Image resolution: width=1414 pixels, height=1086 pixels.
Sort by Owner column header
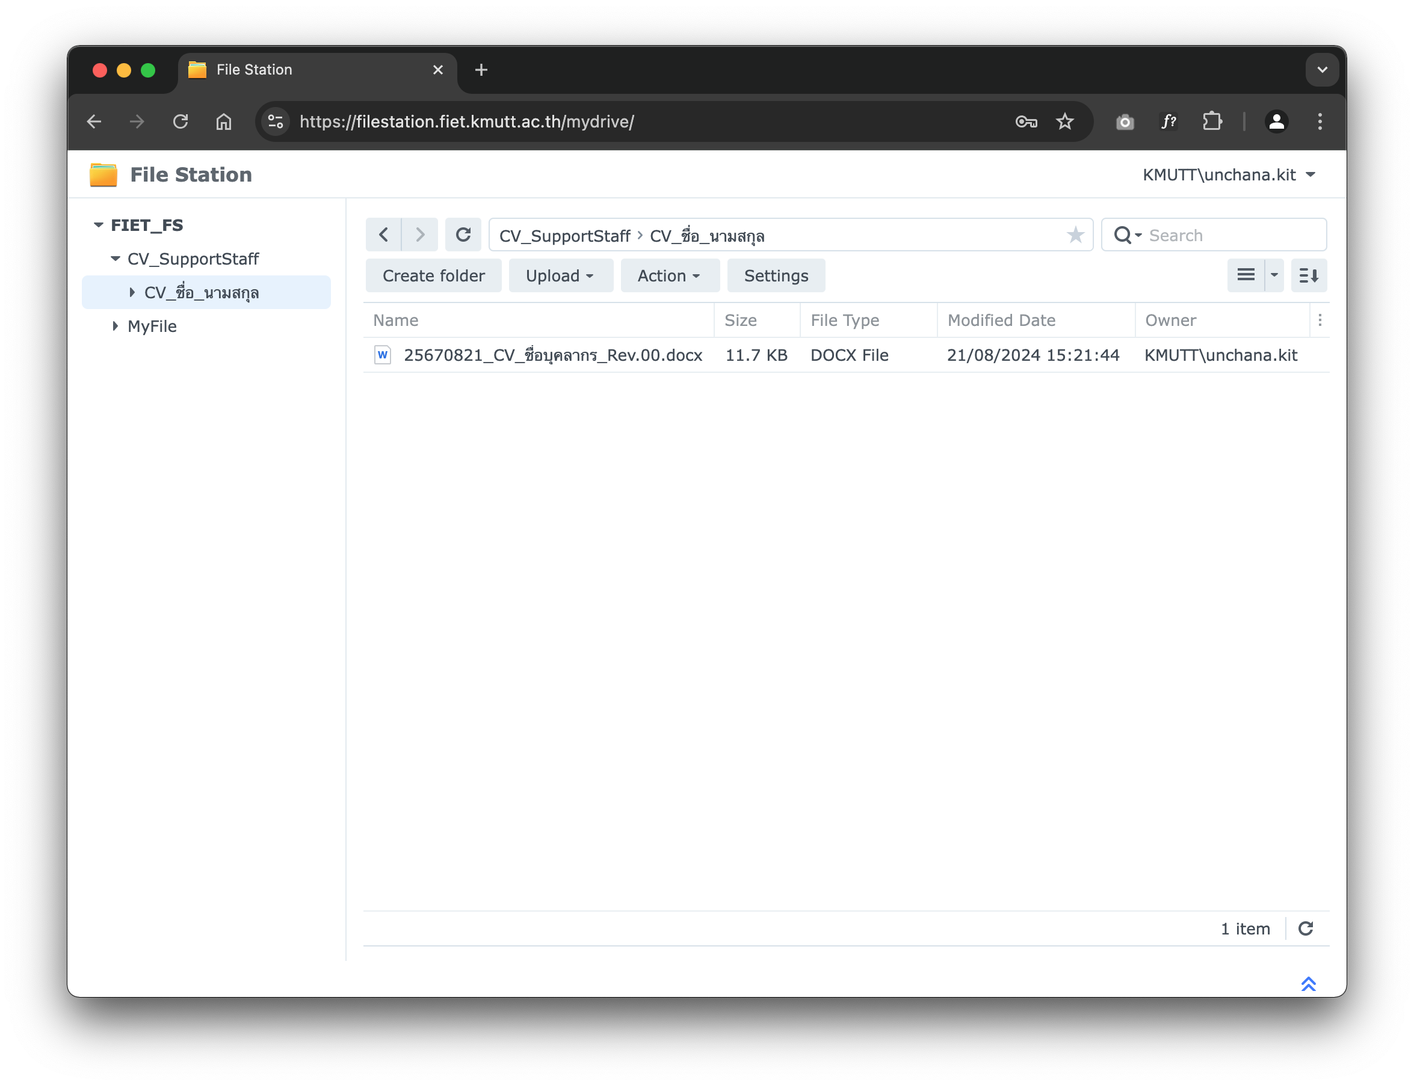pos(1222,320)
